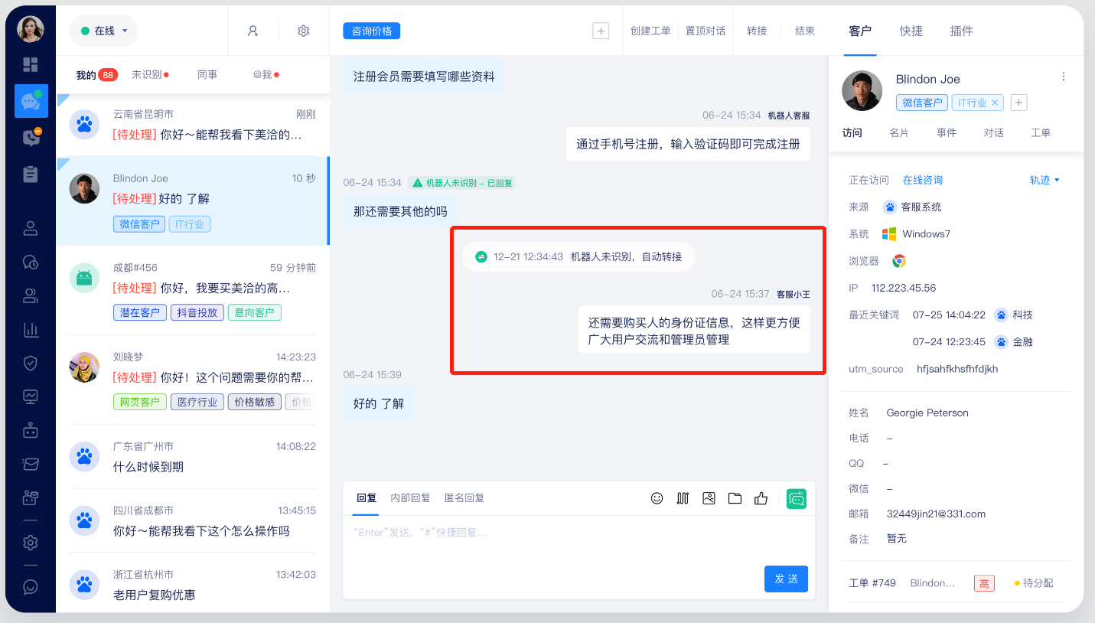The width and height of the screenshot is (1095, 623).
Task: Open the 云南省昆明市 conversation
Action: point(193,125)
